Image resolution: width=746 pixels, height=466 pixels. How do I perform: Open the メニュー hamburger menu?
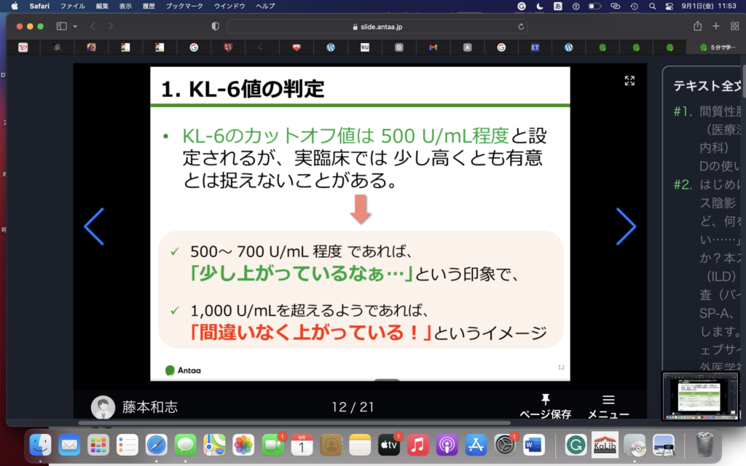pos(608,400)
